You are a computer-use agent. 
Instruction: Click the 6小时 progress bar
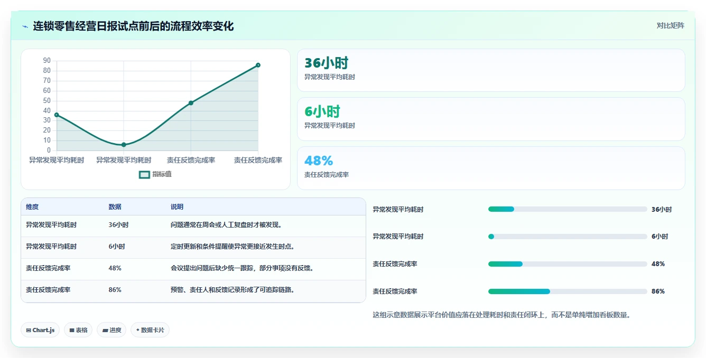pyautogui.click(x=568, y=237)
